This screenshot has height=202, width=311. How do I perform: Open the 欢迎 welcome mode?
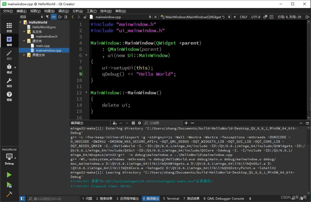click(9, 27)
